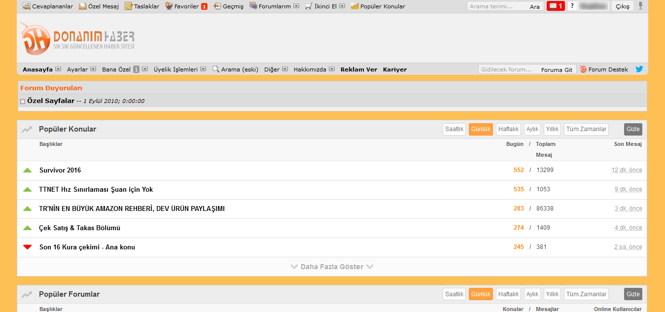Click '12 dk. önce' last message link
Screen dimensions: 665x312
(627, 170)
